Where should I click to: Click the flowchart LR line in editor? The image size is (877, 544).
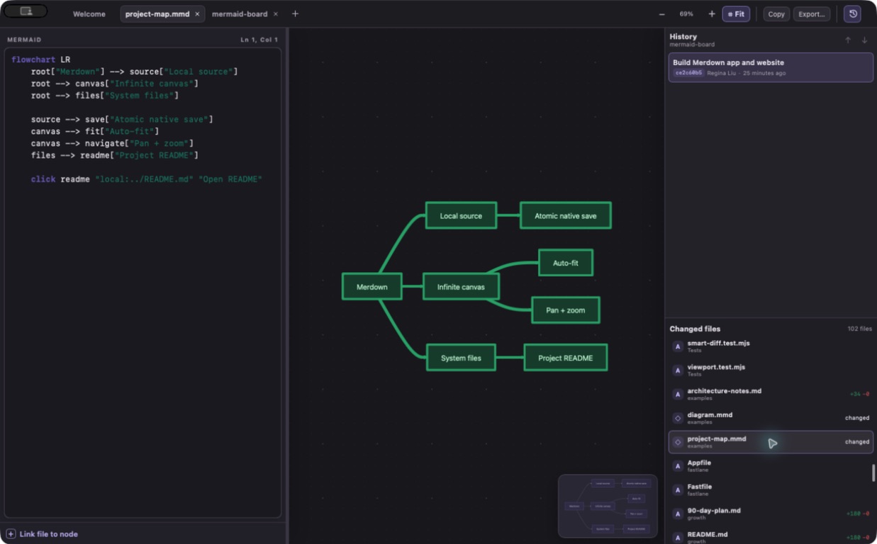click(40, 59)
